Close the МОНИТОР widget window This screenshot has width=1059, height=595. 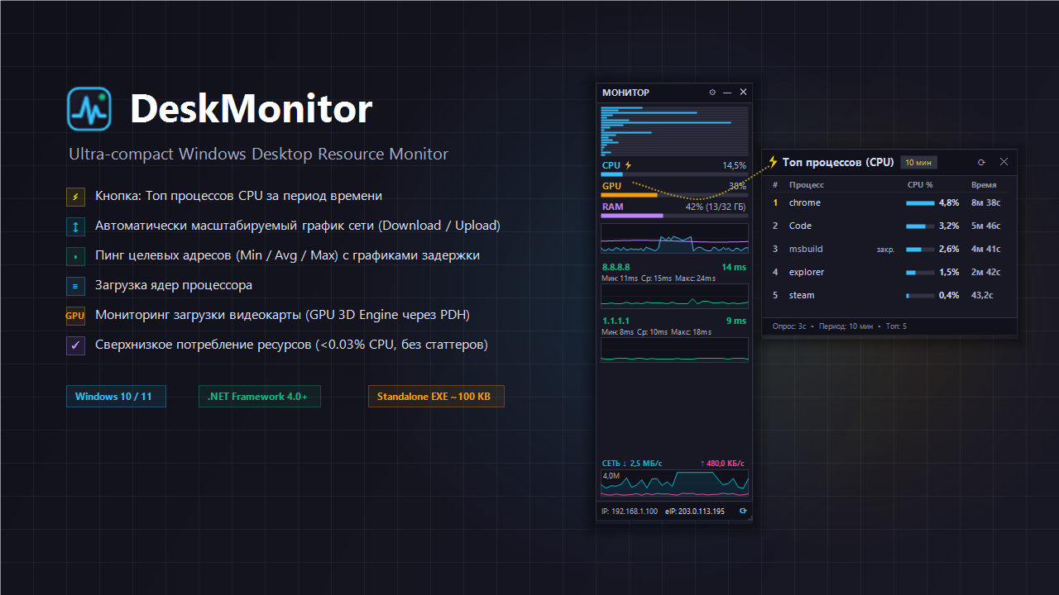[x=743, y=92]
